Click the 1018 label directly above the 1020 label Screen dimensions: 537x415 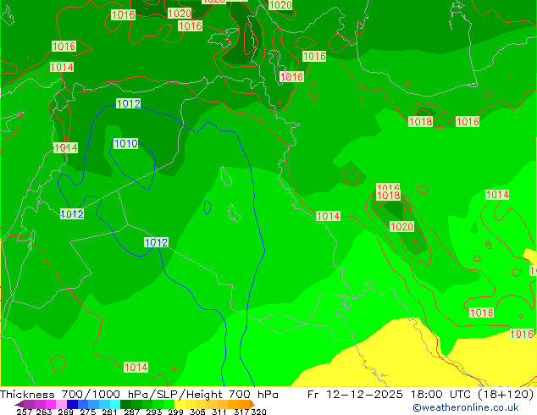pos(388,195)
